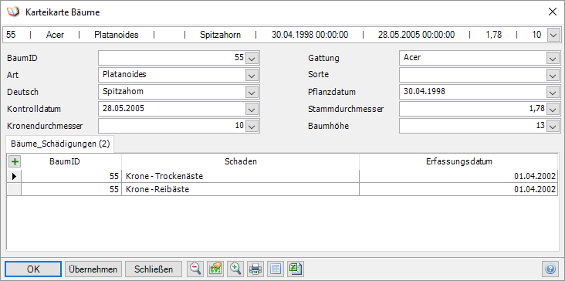Click the Excel export icon

tap(296, 269)
